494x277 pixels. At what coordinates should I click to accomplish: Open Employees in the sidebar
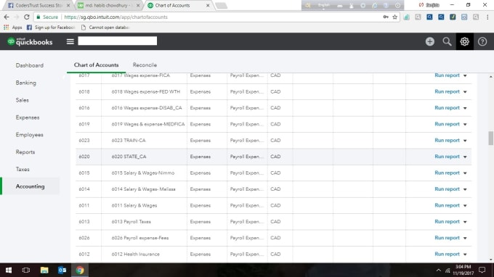click(29, 135)
